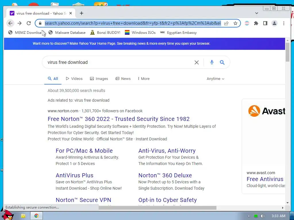Click the green tray status icon
294x220 pixels.
[256, 216]
